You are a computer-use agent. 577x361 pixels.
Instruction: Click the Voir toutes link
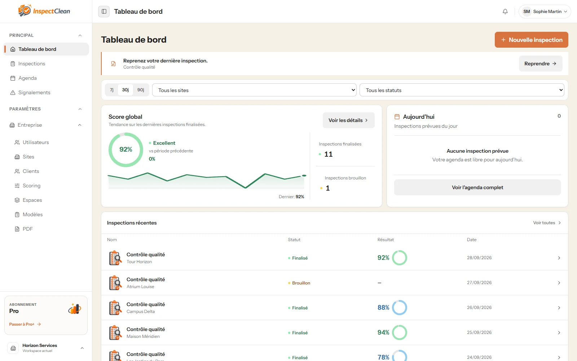(x=547, y=223)
